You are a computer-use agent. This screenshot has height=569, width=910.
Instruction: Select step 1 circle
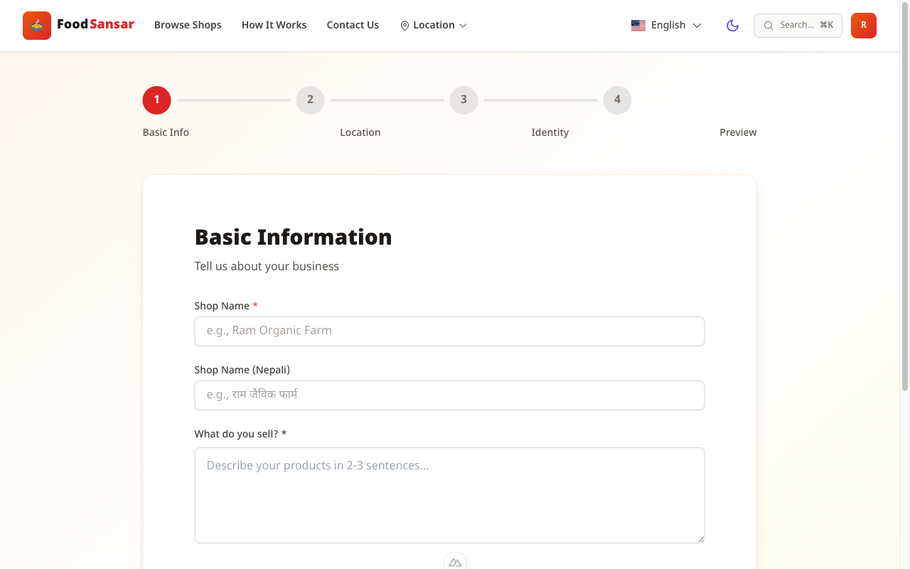[x=156, y=100]
